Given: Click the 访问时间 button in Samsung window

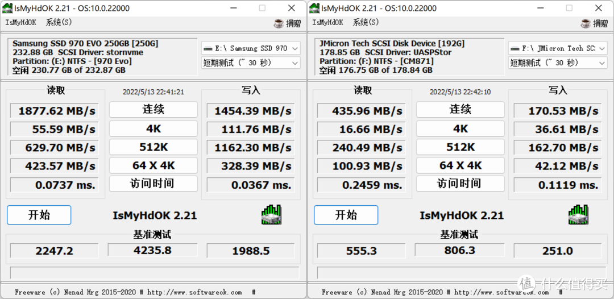Looking at the screenshot, I should (x=153, y=184).
